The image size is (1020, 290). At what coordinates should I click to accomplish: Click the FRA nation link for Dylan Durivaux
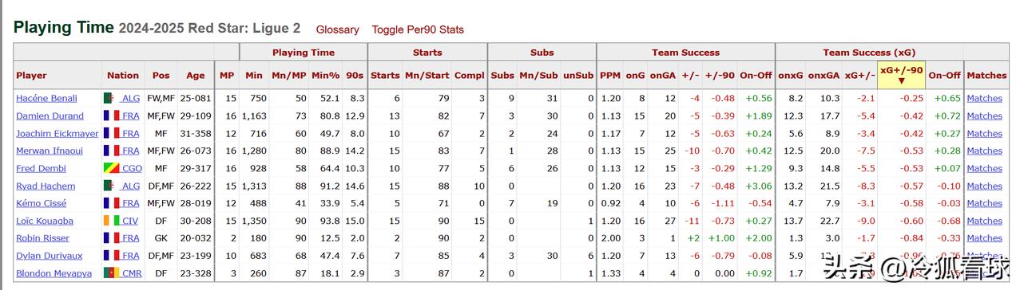click(131, 256)
